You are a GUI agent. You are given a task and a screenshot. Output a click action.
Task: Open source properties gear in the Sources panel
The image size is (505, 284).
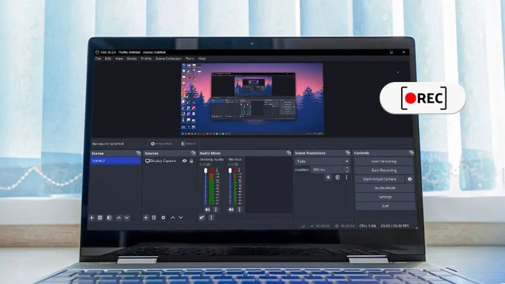tap(163, 218)
